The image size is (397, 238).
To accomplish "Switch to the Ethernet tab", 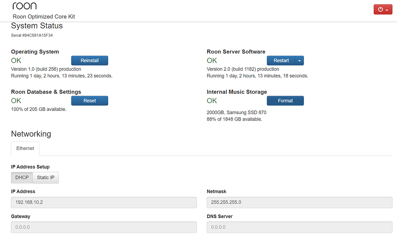I will [25, 148].
